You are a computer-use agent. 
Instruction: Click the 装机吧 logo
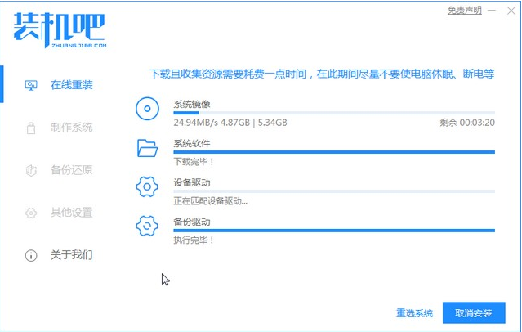59,31
